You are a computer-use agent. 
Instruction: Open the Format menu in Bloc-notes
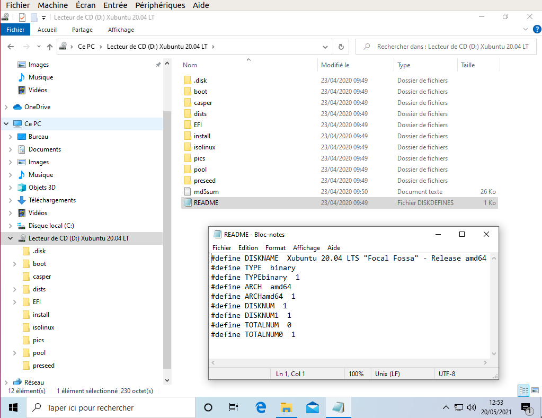click(275, 248)
